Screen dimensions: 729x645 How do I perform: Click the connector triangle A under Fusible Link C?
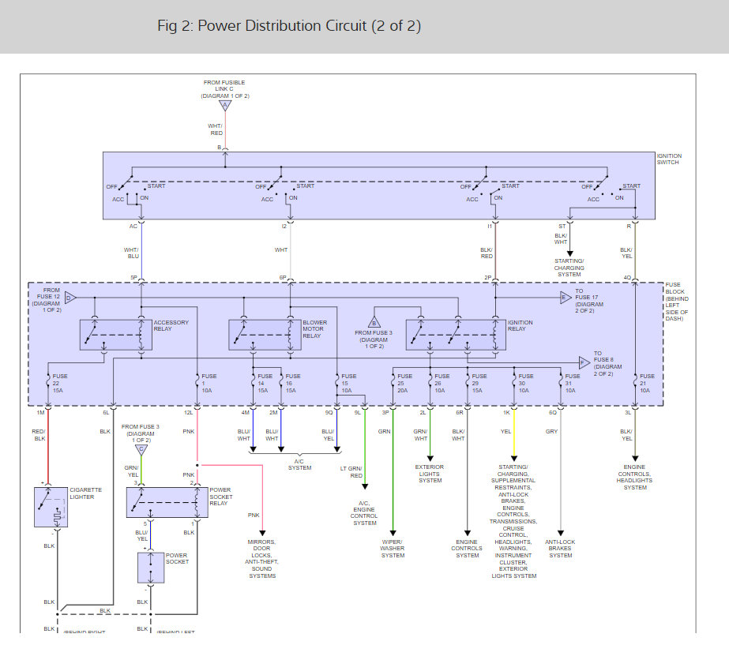pos(225,106)
